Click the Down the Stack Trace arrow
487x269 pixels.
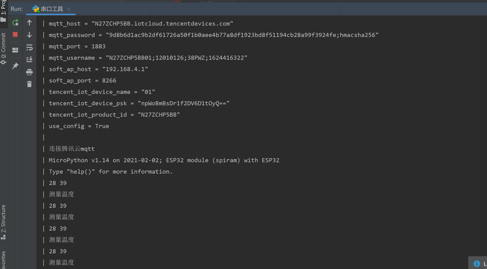coord(29,35)
